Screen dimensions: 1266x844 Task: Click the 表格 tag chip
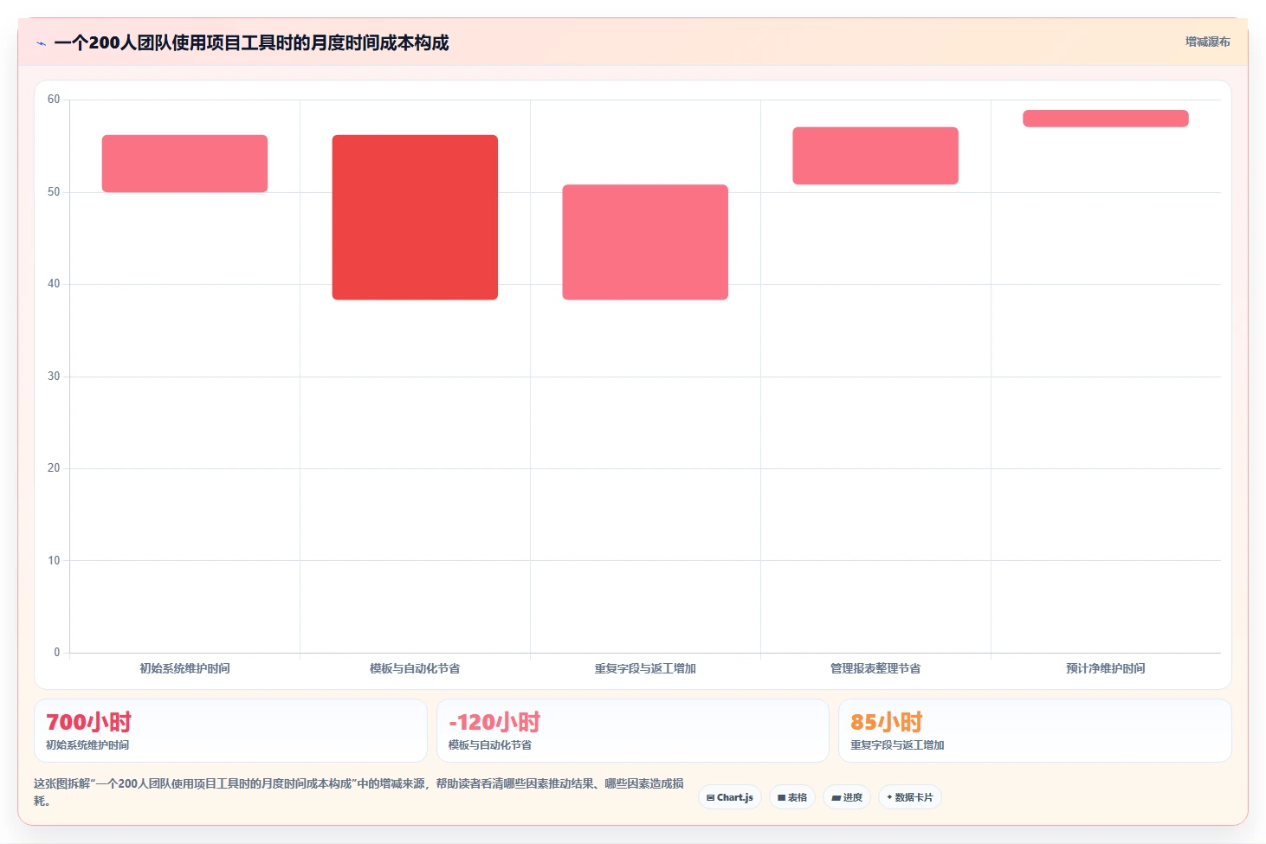[x=792, y=797]
